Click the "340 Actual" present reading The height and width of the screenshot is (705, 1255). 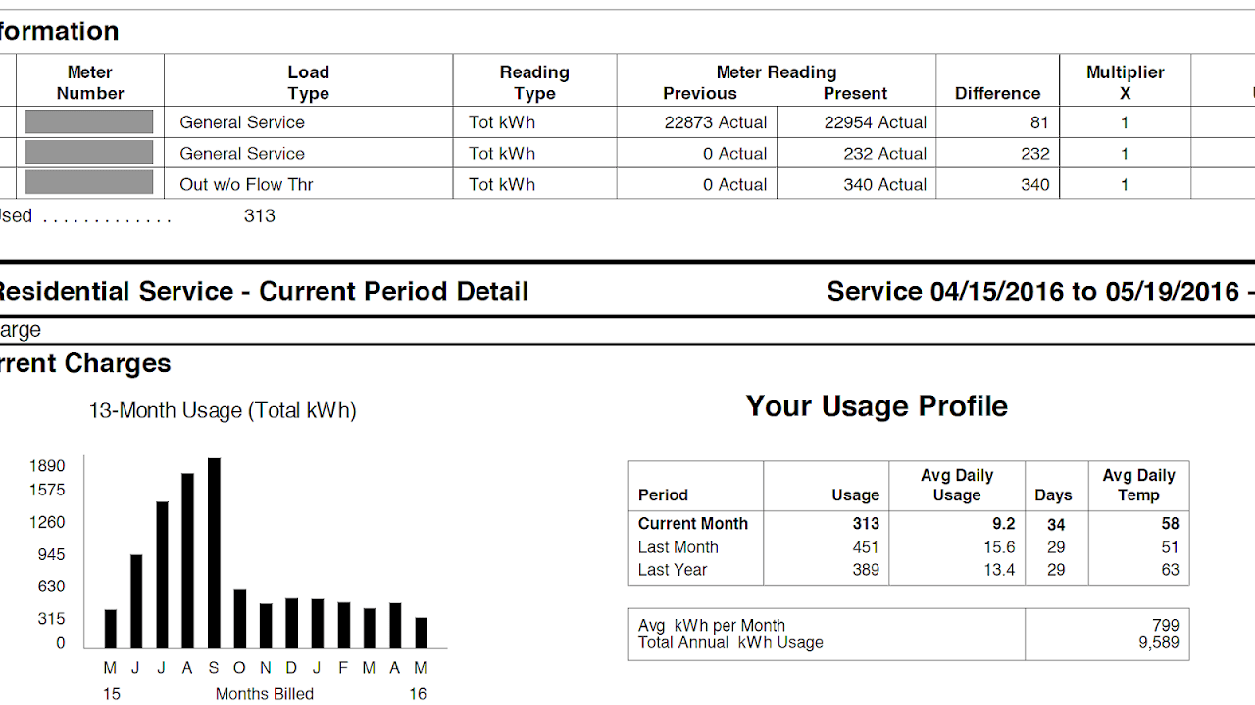tap(885, 185)
